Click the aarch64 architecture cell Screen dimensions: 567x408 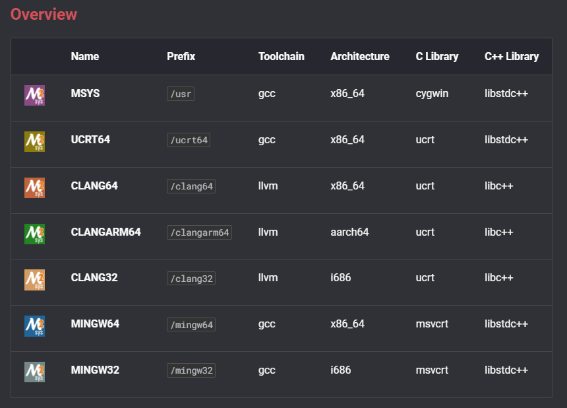349,232
